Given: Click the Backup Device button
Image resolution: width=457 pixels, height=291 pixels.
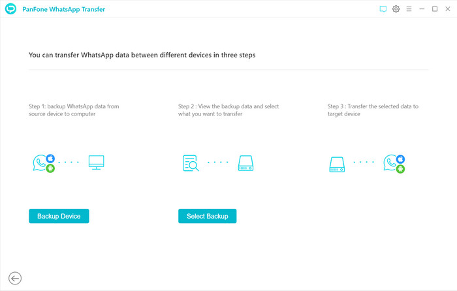Looking at the screenshot, I should (x=59, y=216).
